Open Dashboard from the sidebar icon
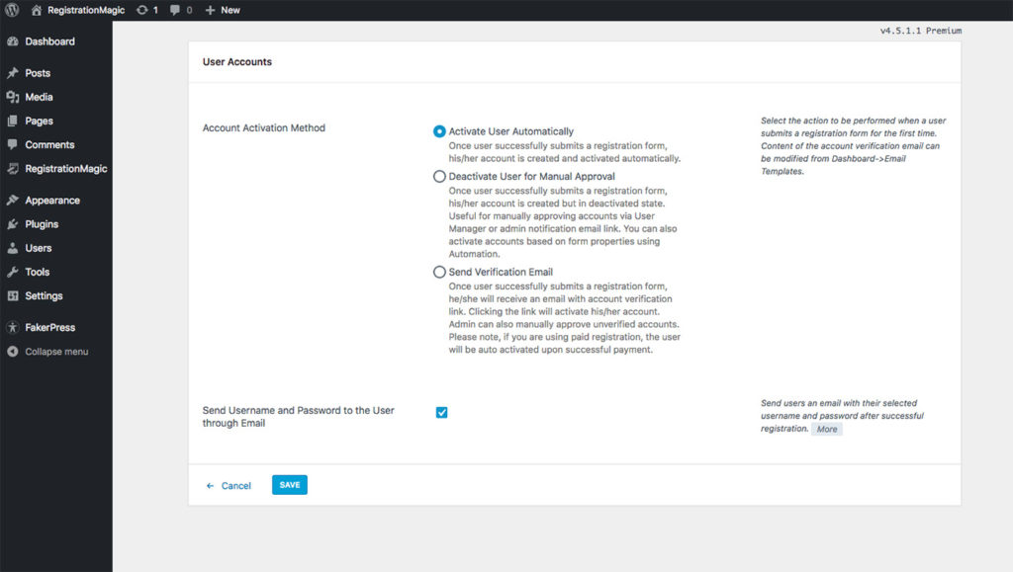This screenshot has height=572, width=1013. pos(13,41)
